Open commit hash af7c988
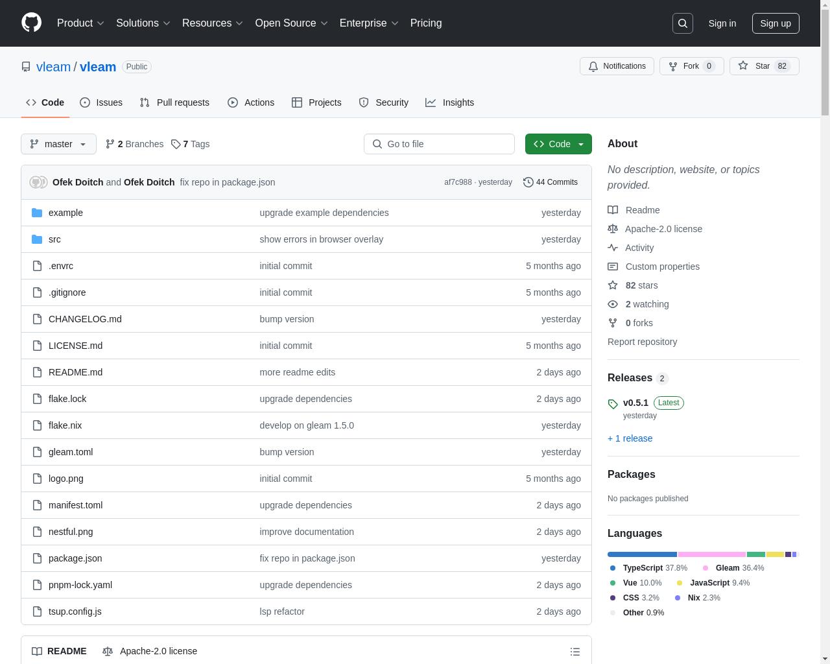This screenshot has width=830, height=664. coord(458,182)
